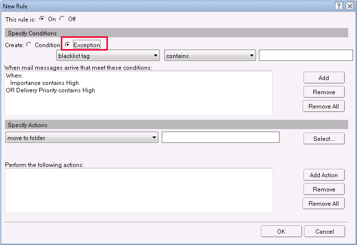Turn the rule Off
The height and width of the screenshot is (245, 357).
(62, 19)
